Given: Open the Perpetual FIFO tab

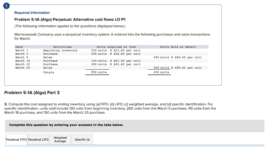Looking at the screenshot, I should click(x=16, y=139).
